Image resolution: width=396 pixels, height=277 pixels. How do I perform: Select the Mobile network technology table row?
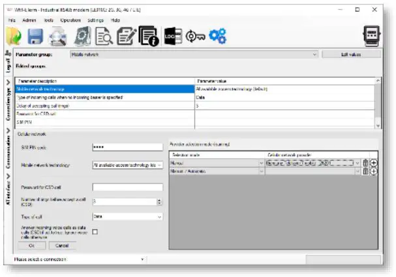click(104, 89)
